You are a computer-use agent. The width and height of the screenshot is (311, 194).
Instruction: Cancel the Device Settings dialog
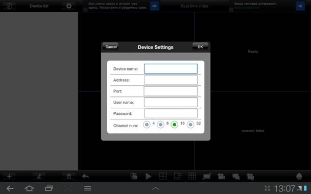[x=111, y=47]
